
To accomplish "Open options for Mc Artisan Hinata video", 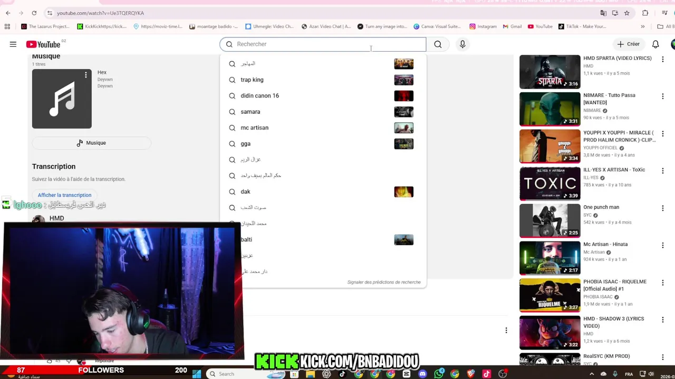I will [x=662, y=245].
